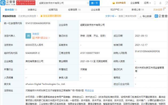The width and height of the screenshot is (168, 105).
Task: Select establishment date 2021-09-13
Action: [141, 36]
